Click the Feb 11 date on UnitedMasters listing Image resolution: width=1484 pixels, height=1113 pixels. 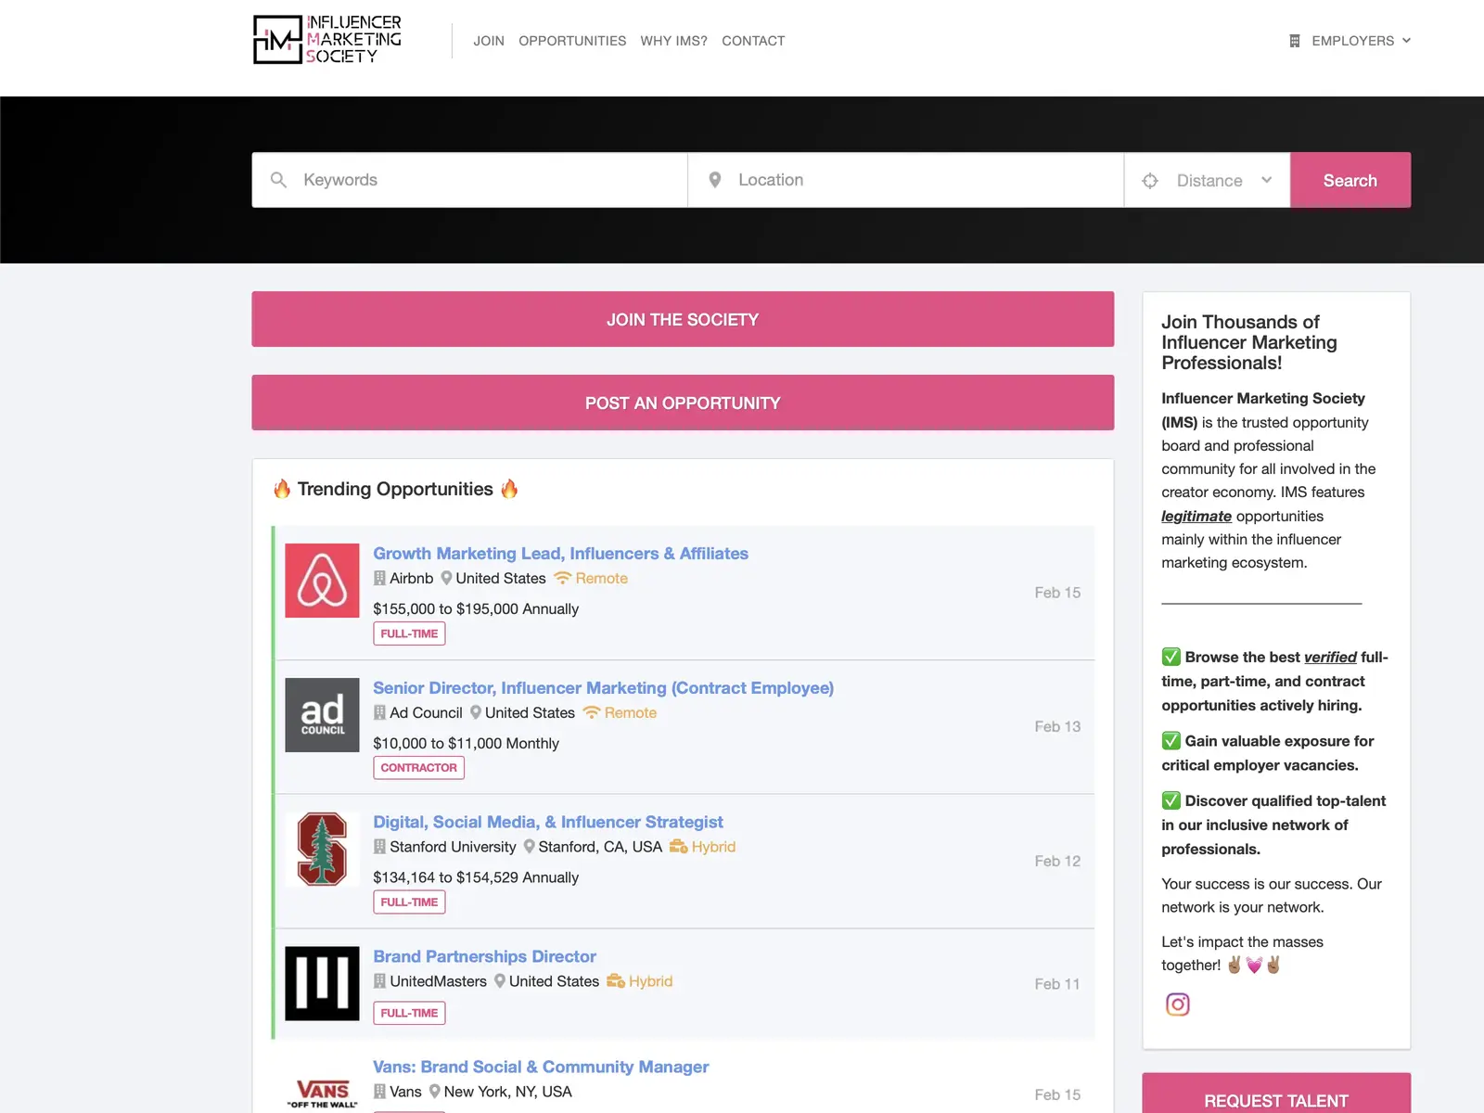click(1057, 984)
